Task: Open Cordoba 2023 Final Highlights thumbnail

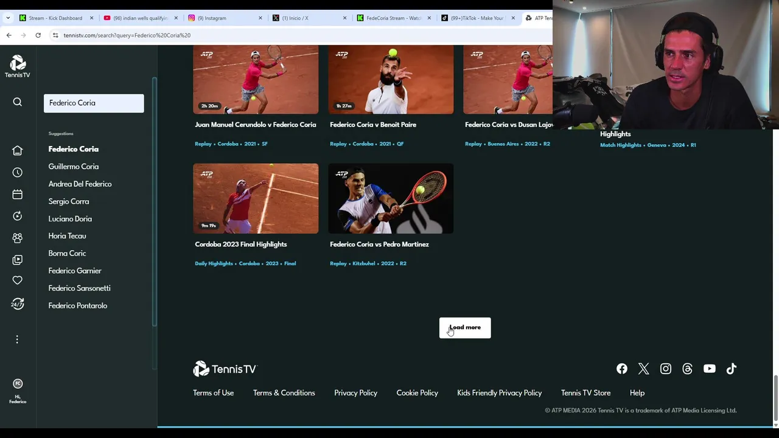Action: pyautogui.click(x=256, y=198)
